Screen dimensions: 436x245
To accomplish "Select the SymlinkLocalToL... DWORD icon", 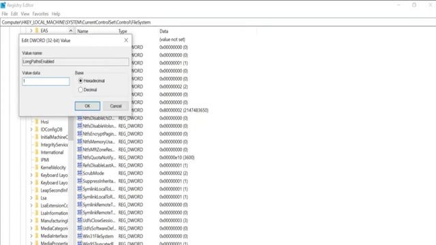I will click(80, 189).
